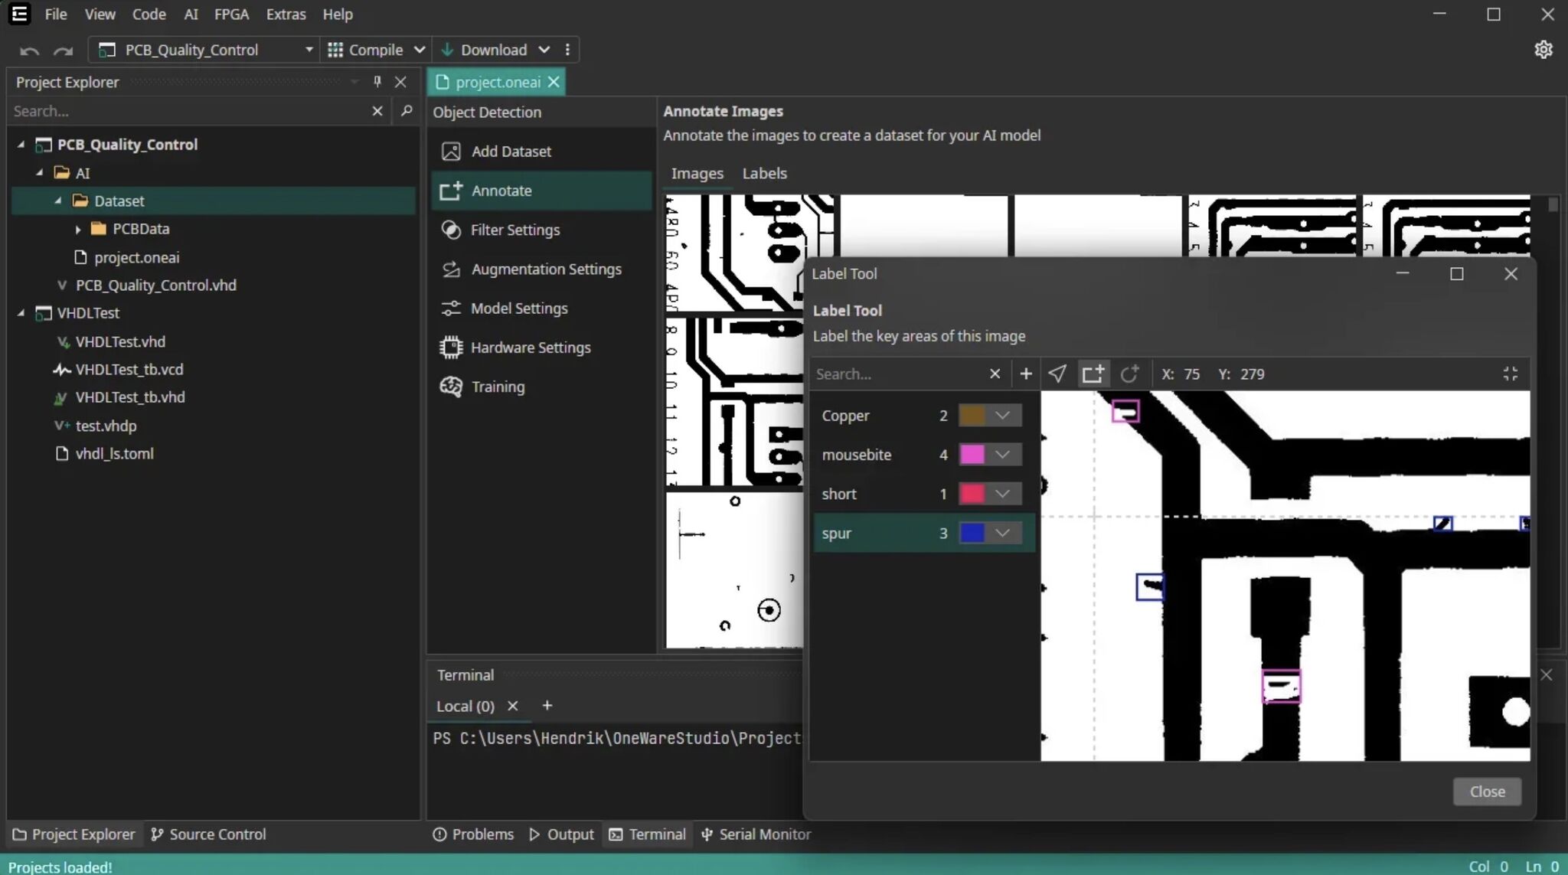The image size is (1568, 875).
Task: Expand the Copper label dropdown
Action: [1001, 416]
